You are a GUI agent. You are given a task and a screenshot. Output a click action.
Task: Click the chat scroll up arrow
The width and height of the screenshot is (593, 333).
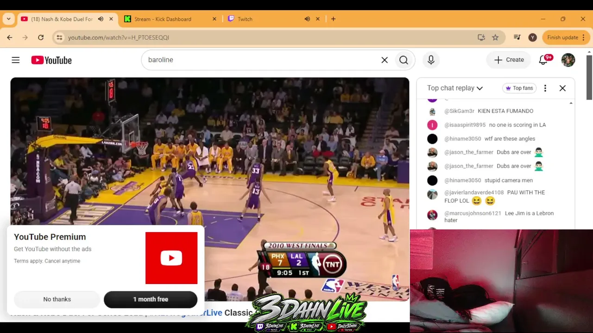571,103
